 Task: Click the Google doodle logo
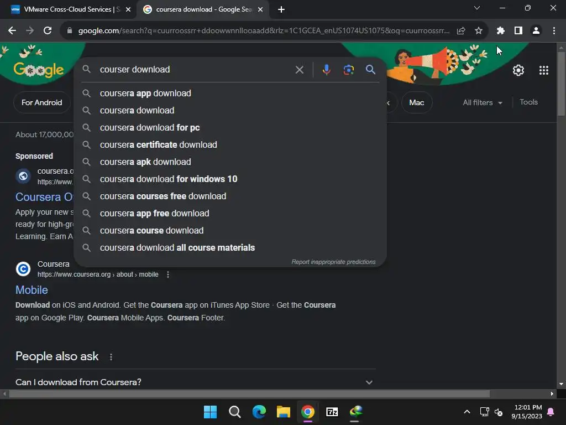coord(39,69)
